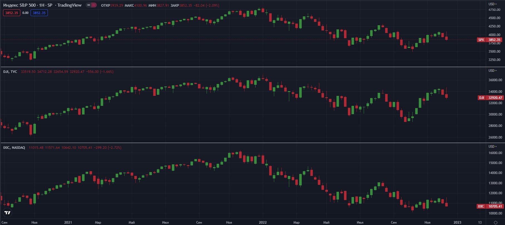
Task: Click the DJI change value −556.00 (−1.66%)
Action: (x=99, y=71)
